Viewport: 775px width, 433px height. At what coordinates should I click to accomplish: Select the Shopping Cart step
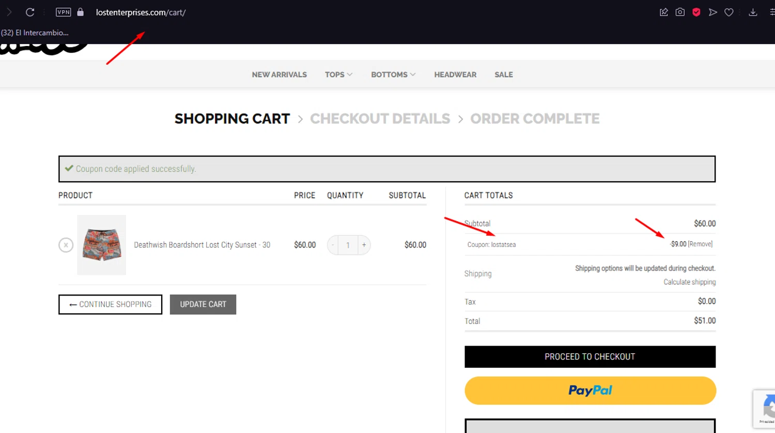[232, 118]
